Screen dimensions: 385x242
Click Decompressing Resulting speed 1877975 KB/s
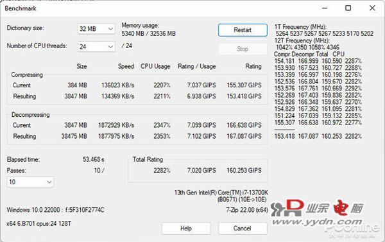point(116,136)
